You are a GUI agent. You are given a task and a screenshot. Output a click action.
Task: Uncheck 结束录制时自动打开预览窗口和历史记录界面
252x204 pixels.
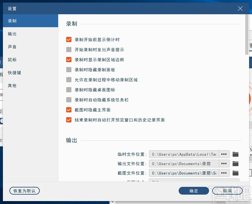[69, 120]
